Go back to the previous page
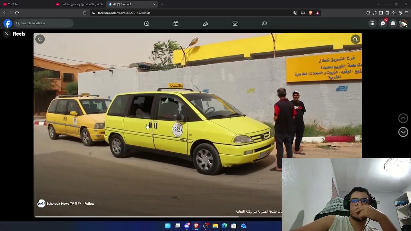 (x=4, y=13)
